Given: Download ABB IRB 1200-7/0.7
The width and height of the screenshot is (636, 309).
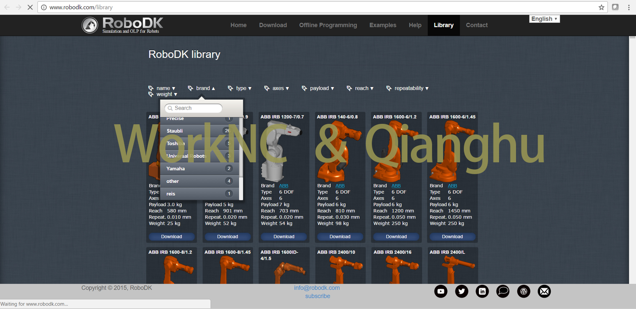Looking at the screenshot, I should coord(284,237).
